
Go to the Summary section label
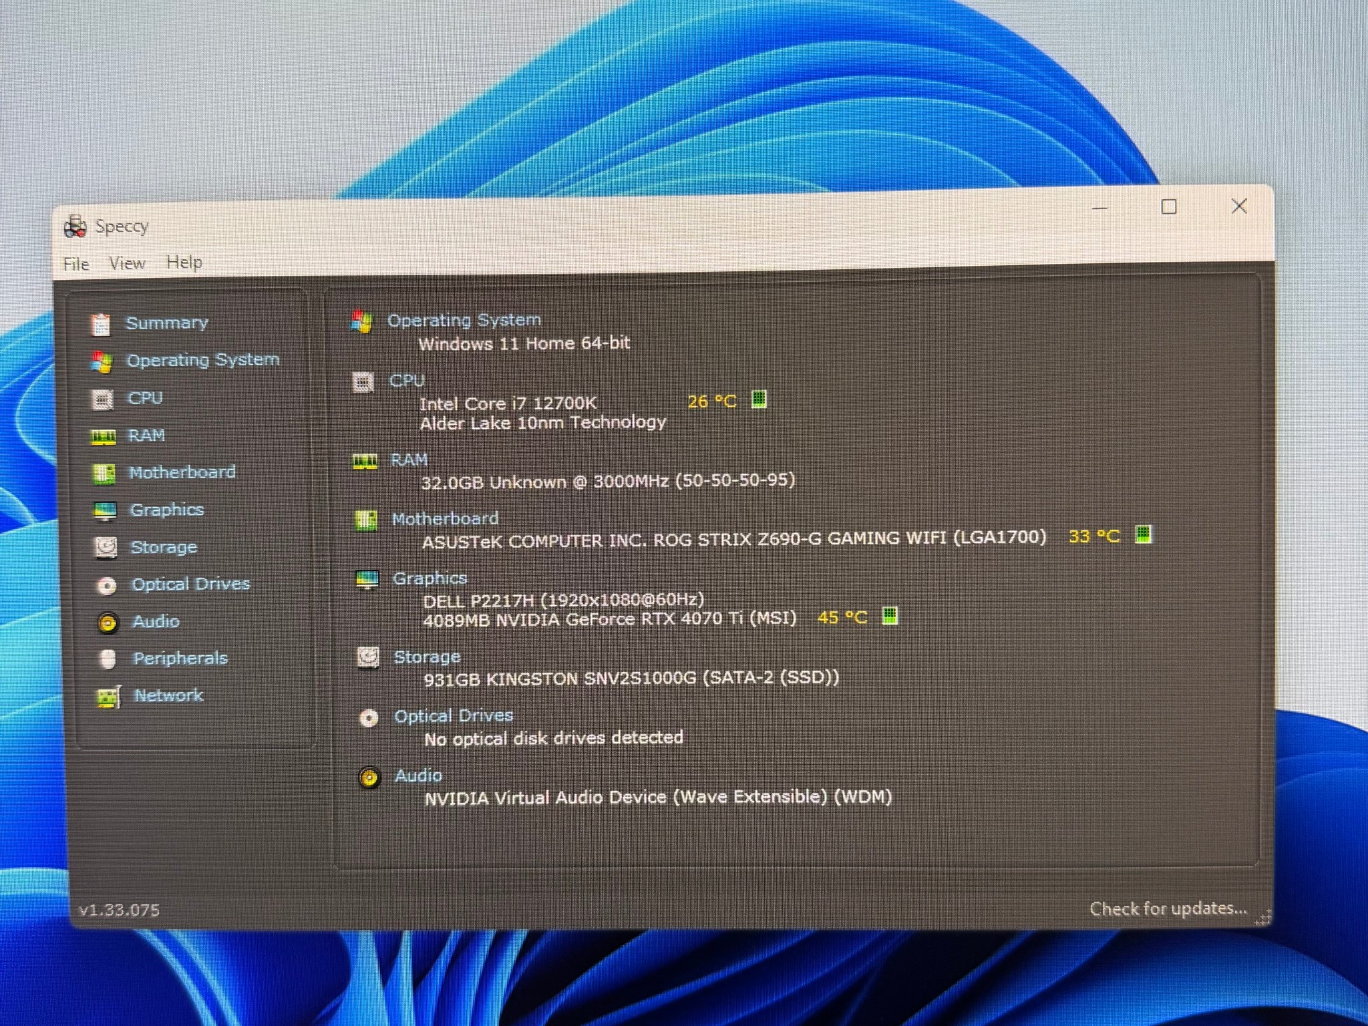(x=167, y=323)
